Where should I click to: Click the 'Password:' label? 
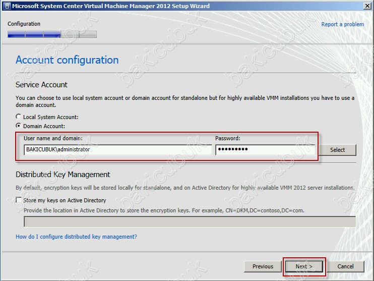tap(227, 138)
